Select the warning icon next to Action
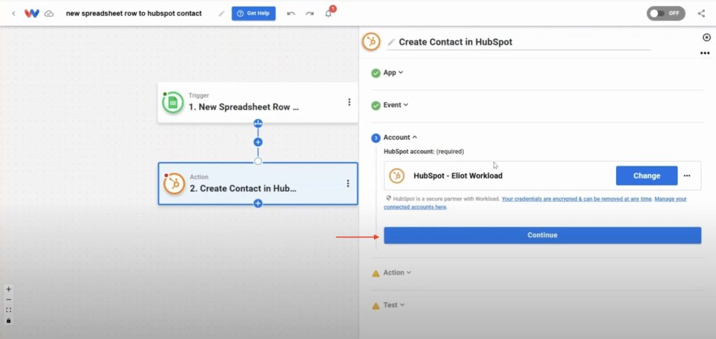This screenshot has width=716, height=339. tap(375, 273)
